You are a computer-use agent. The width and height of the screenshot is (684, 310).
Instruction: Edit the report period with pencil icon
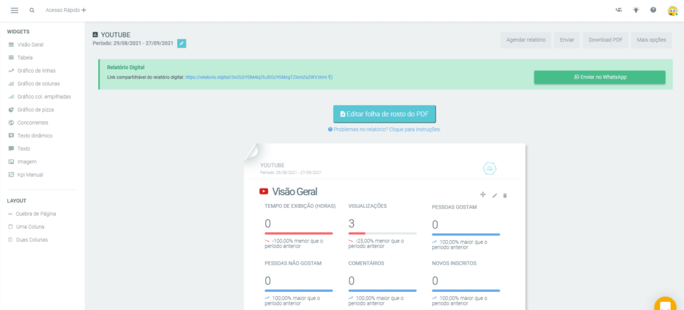click(182, 43)
